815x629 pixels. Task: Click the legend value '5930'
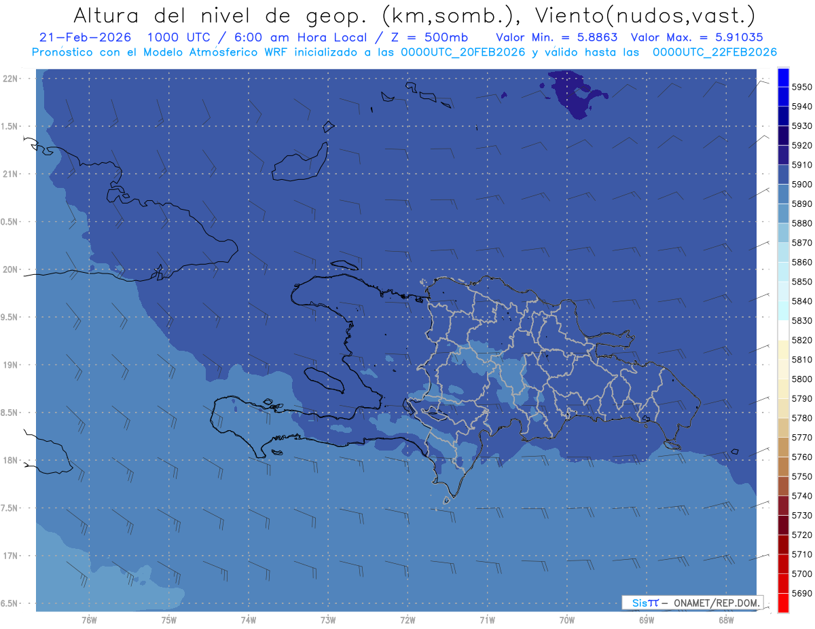(802, 126)
